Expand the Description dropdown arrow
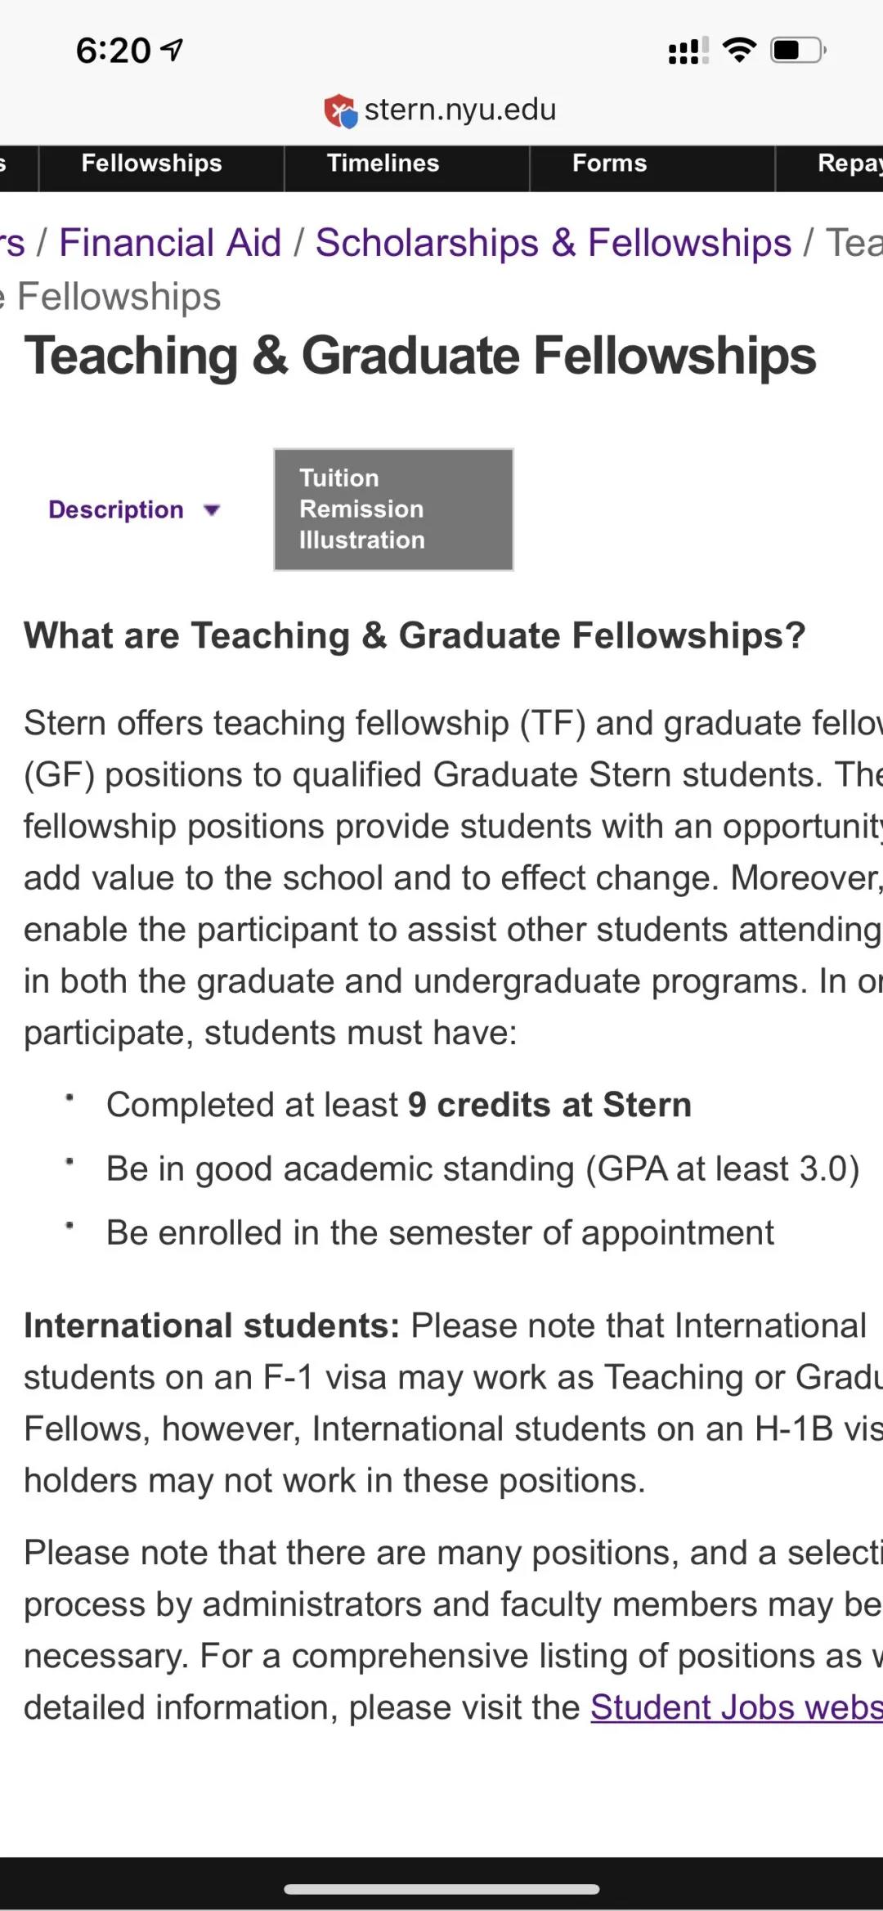Viewport: 883px width, 1911px height. click(212, 510)
